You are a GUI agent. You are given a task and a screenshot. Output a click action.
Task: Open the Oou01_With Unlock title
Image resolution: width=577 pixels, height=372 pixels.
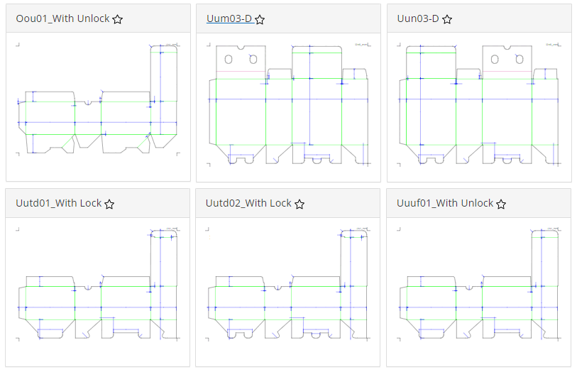(62, 18)
